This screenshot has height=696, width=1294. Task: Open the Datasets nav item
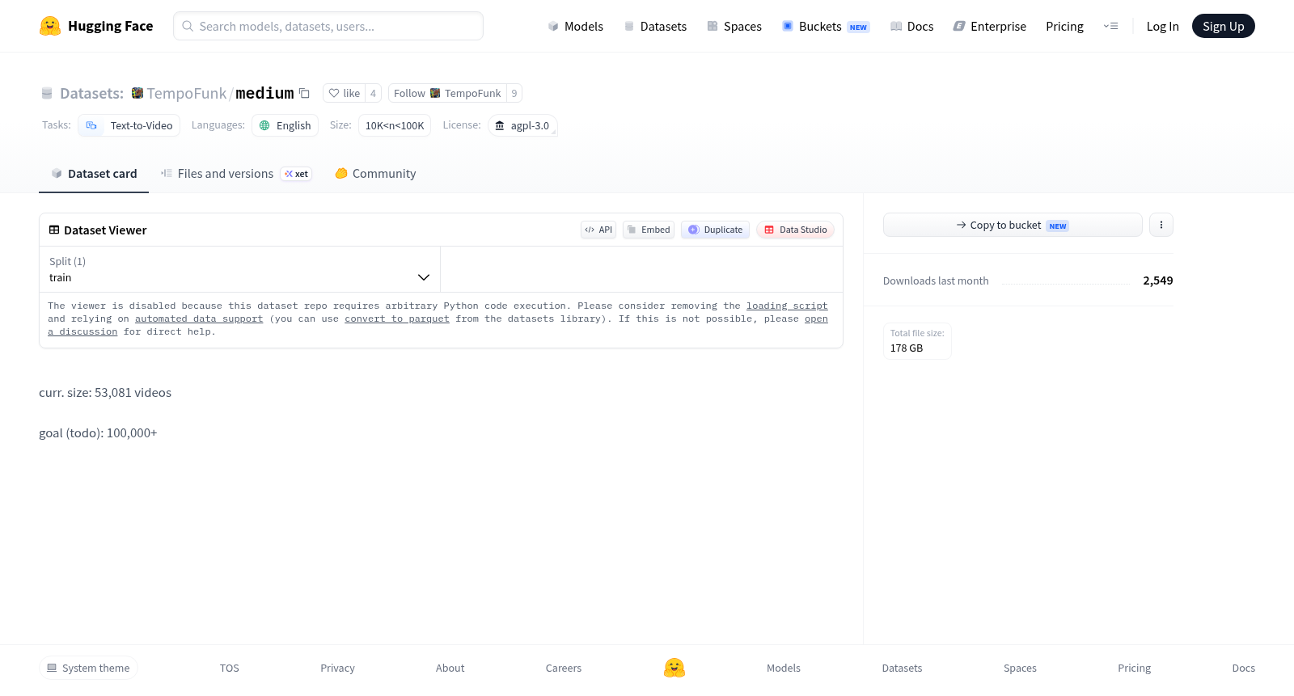pos(655,26)
